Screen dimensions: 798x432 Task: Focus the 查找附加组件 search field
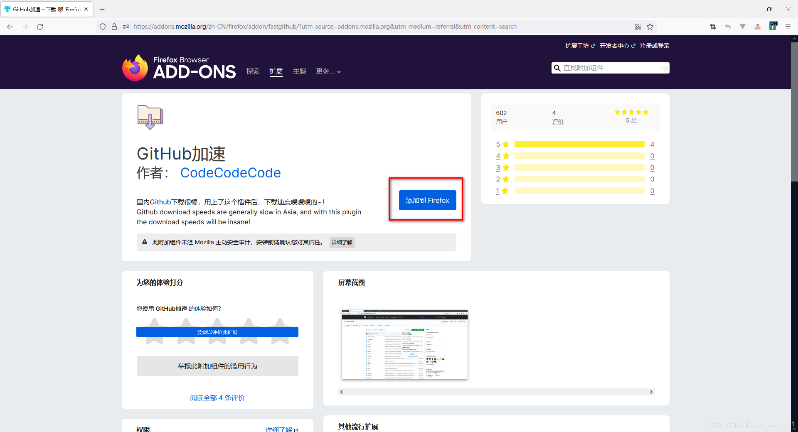(x=610, y=68)
